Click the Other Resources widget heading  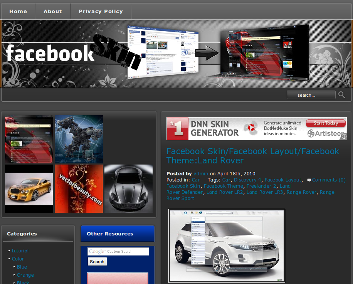point(110,234)
